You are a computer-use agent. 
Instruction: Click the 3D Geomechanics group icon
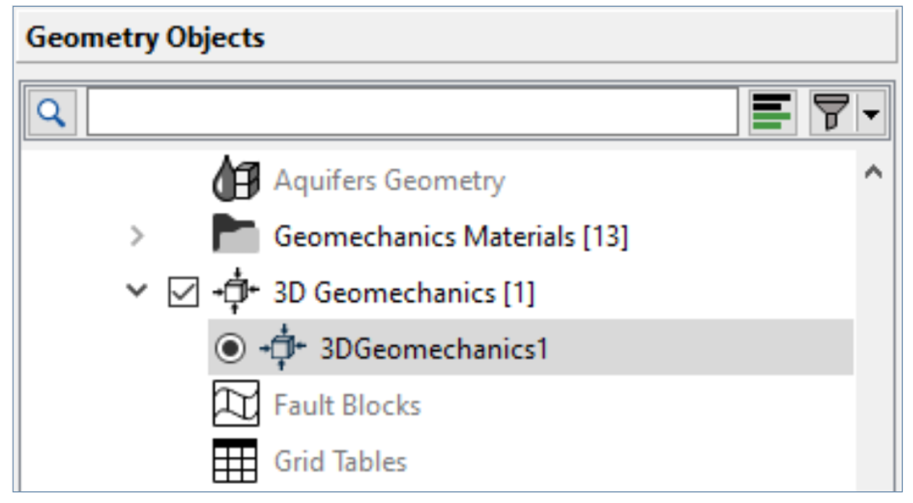point(234,293)
